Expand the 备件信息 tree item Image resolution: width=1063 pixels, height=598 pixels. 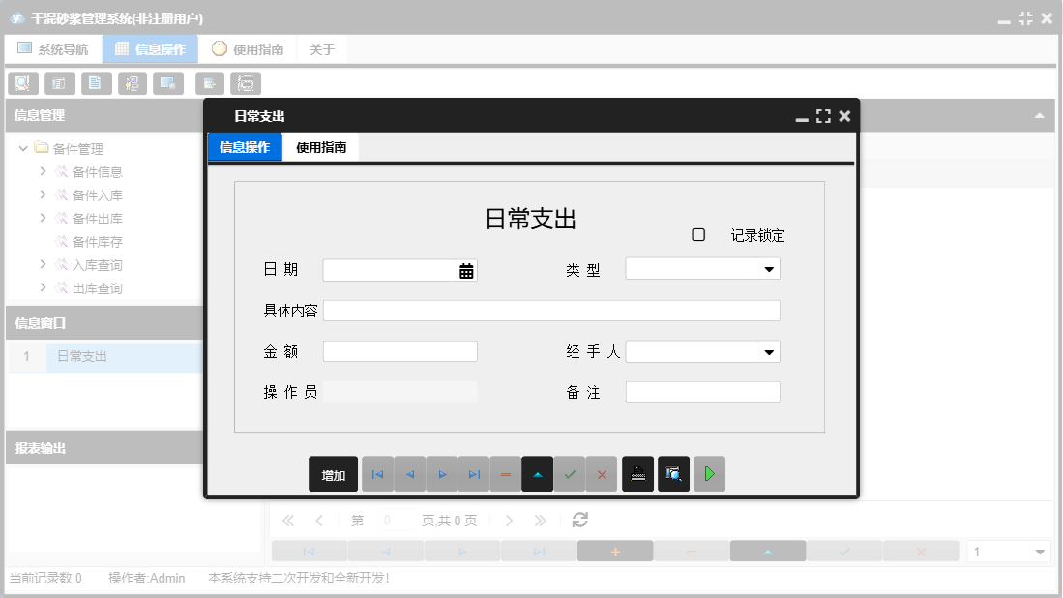tap(42, 171)
